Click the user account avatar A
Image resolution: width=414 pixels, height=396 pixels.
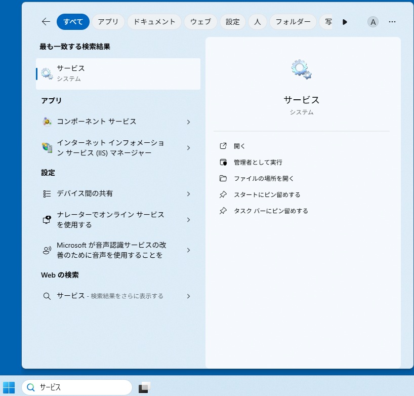coord(373,22)
